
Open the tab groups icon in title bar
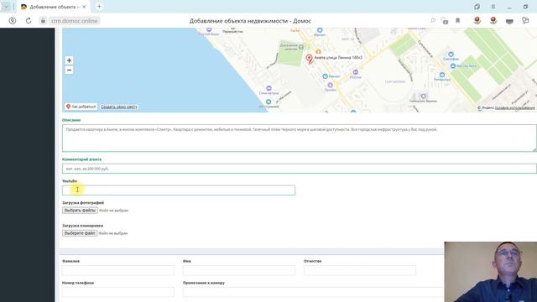coord(477,7)
